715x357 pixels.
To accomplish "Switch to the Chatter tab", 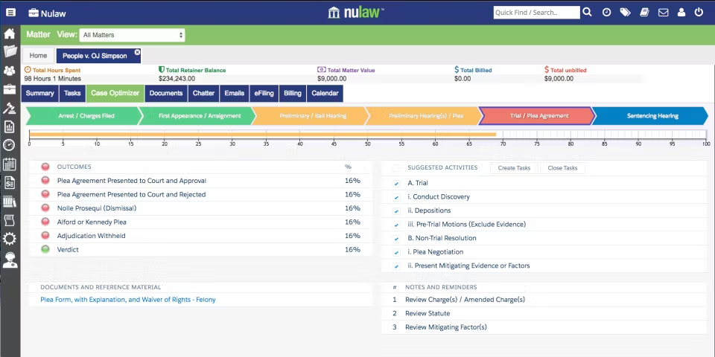I will click(203, 94).
